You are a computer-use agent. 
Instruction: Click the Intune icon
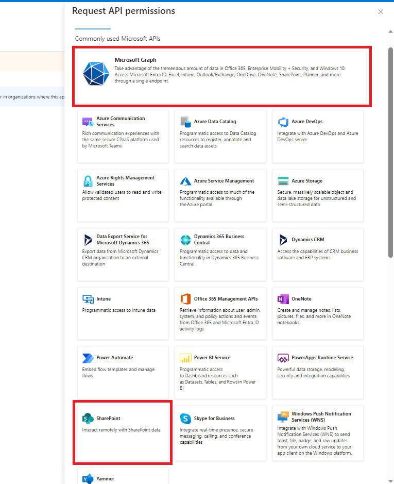tap(88, 299)
